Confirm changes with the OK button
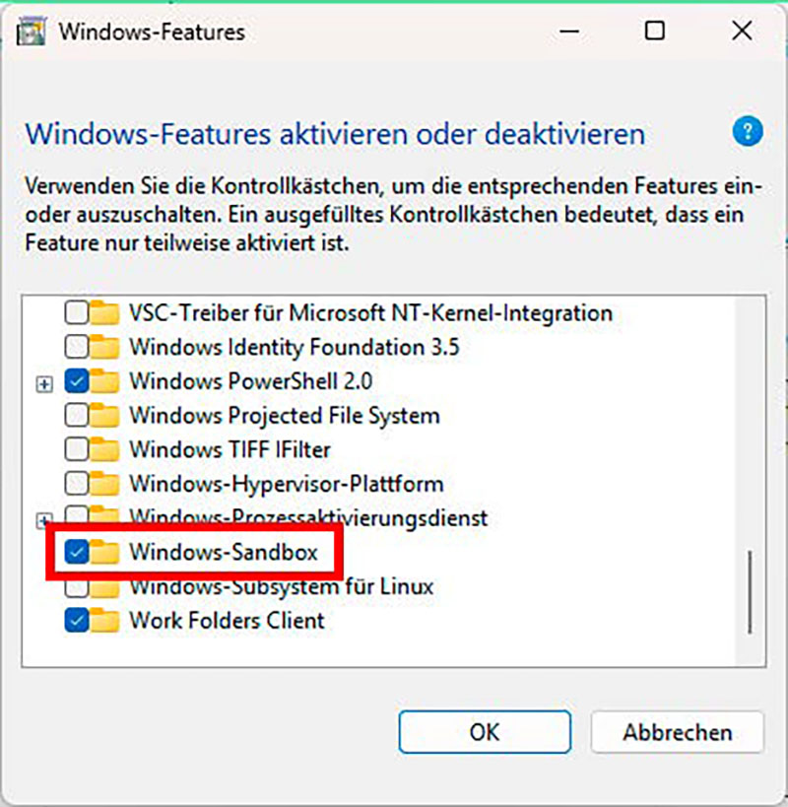The height and width of the screenshot is (807, 788). (x=485, y=731)
